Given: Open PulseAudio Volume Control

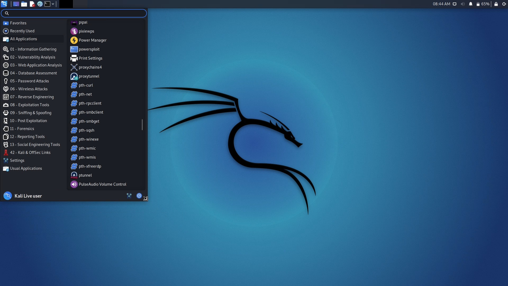Looking at the screenshot, I should click(x=102, y=184).
